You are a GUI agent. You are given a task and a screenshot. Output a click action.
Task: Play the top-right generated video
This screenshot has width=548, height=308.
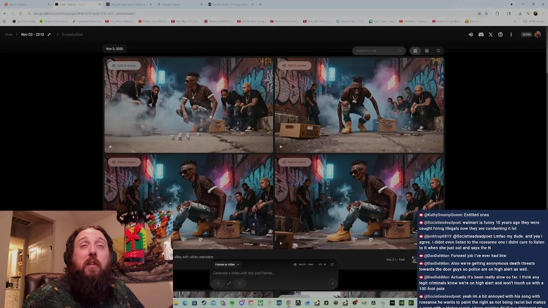(x=281, y=147)
